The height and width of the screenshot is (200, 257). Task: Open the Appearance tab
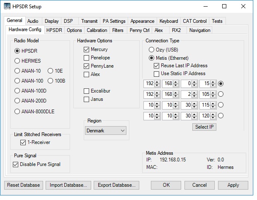point(142,21)
